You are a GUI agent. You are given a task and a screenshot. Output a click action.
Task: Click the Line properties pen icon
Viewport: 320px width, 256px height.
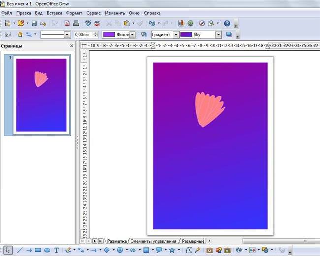20,34
